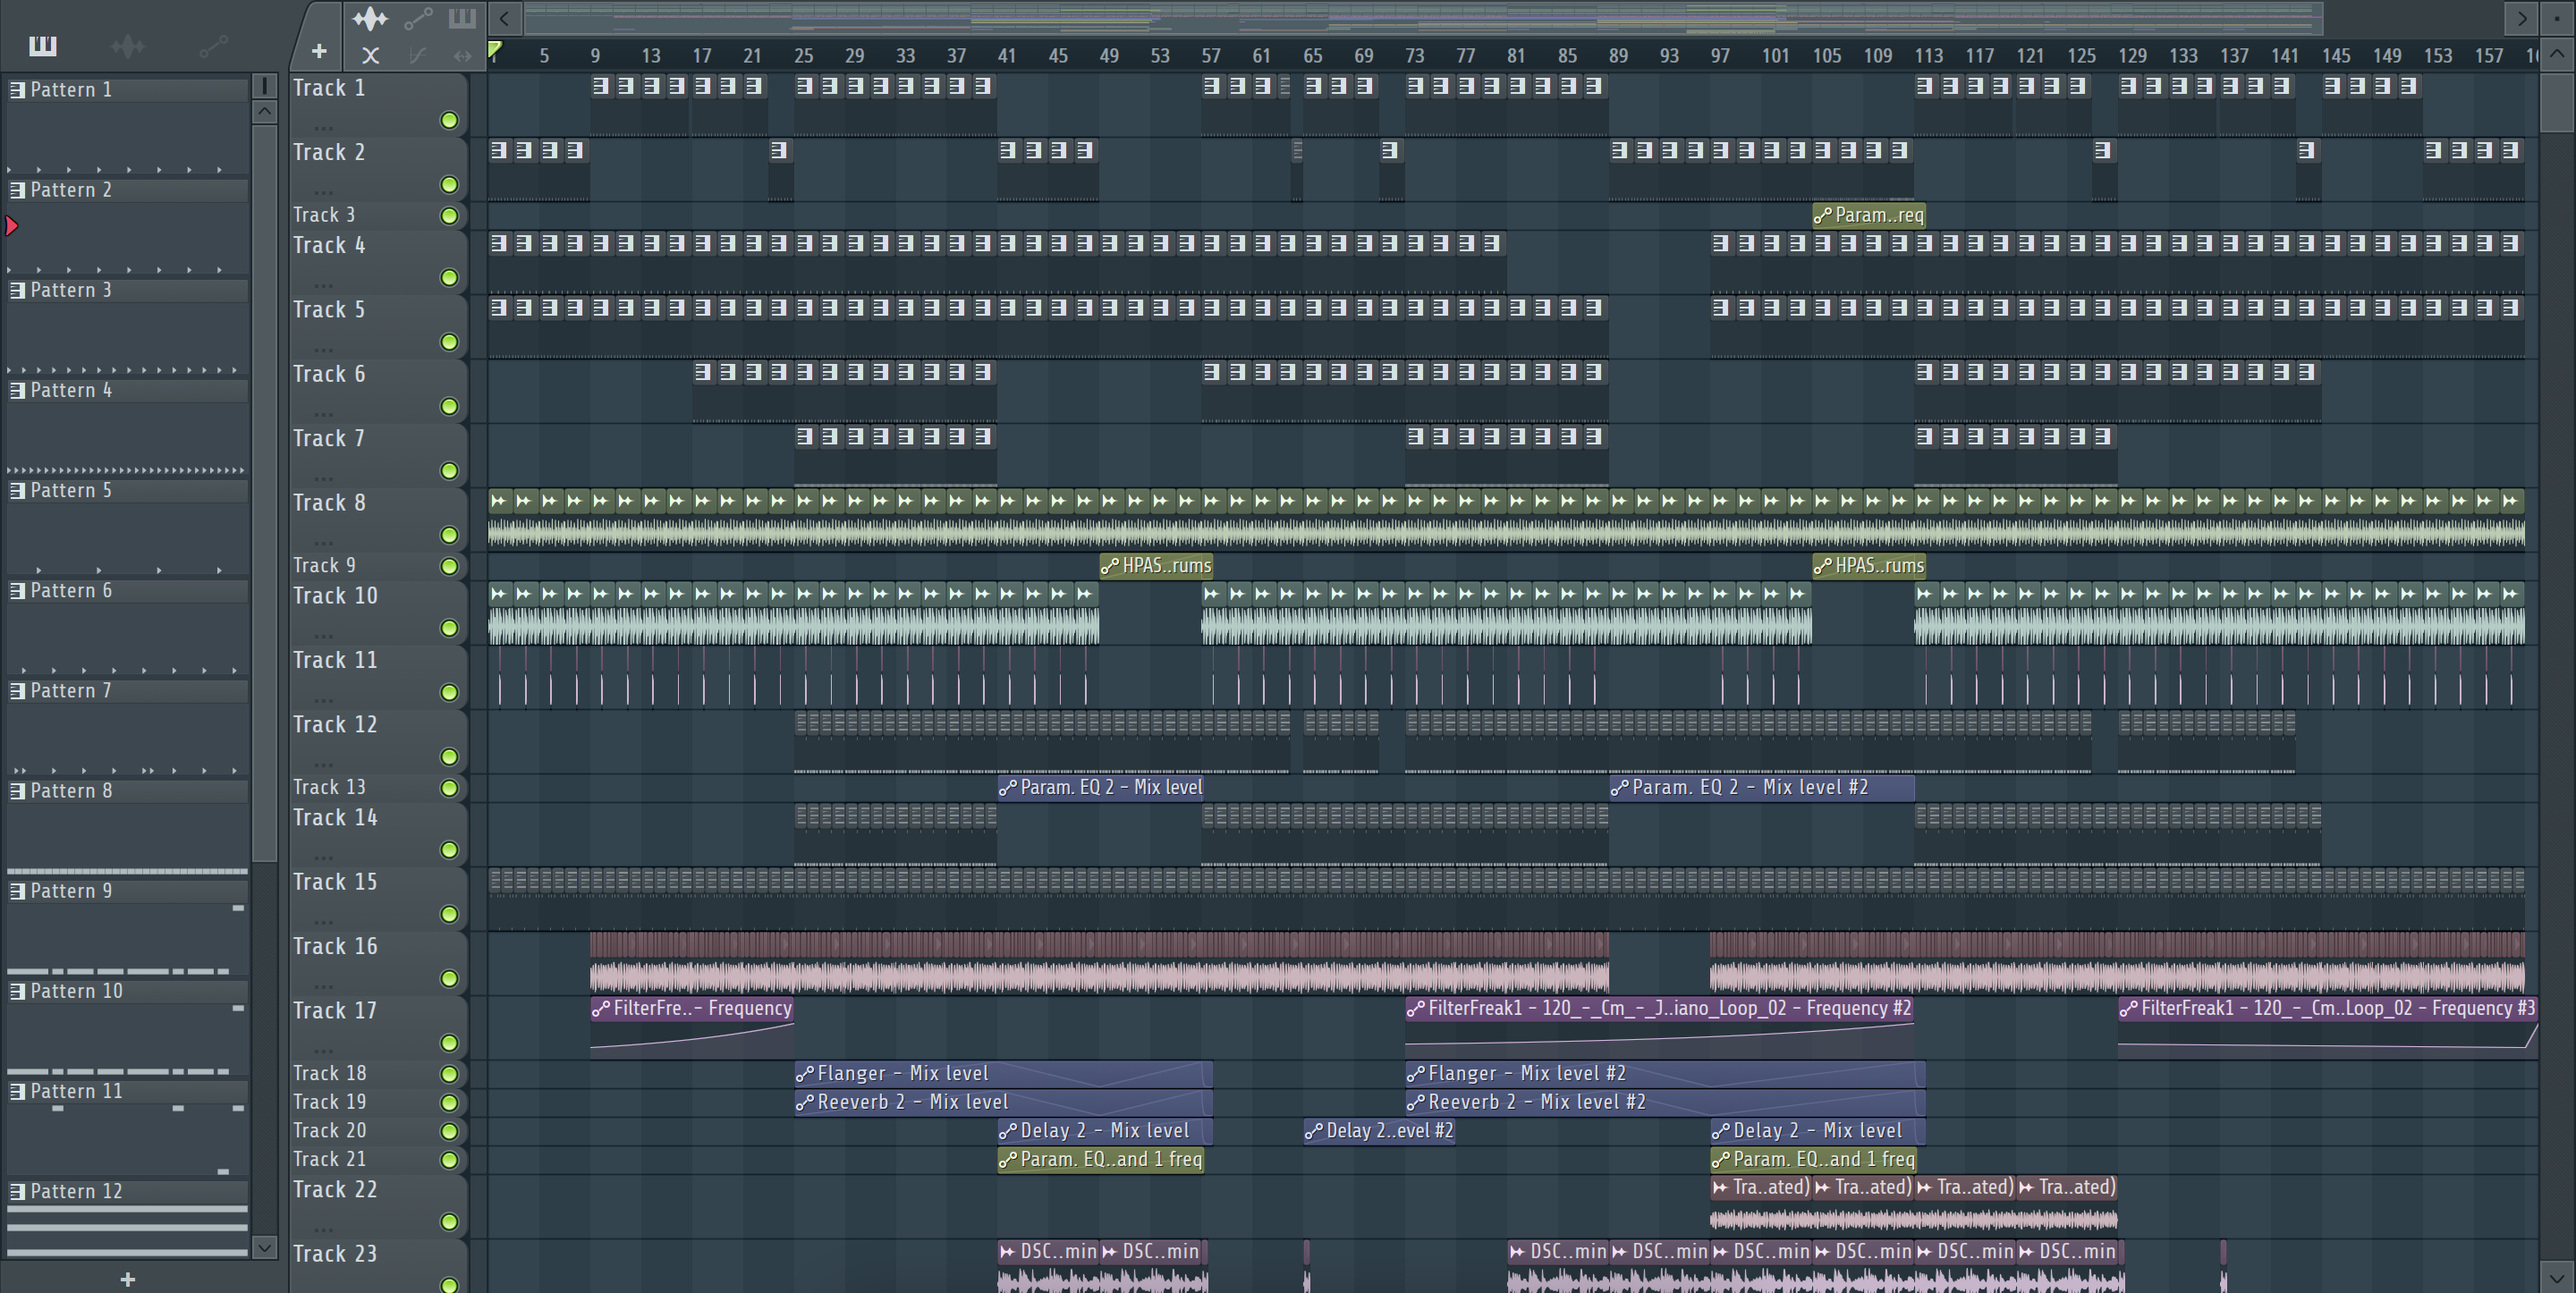
Task: Show pattern clips in the picker panel
Action: [43, 46]
